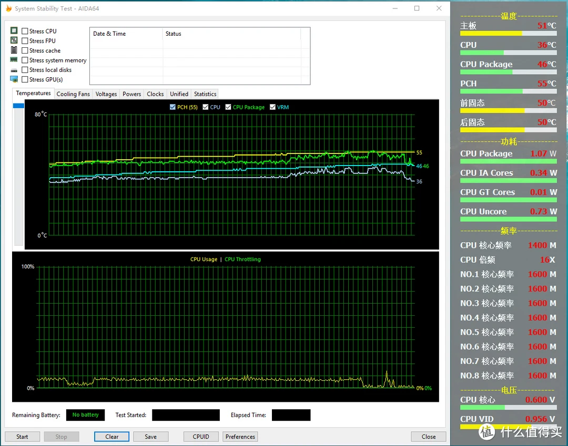Click the Start button
Image resolution: width=568 pixels, height=446 pixels.
click(22, 437)
